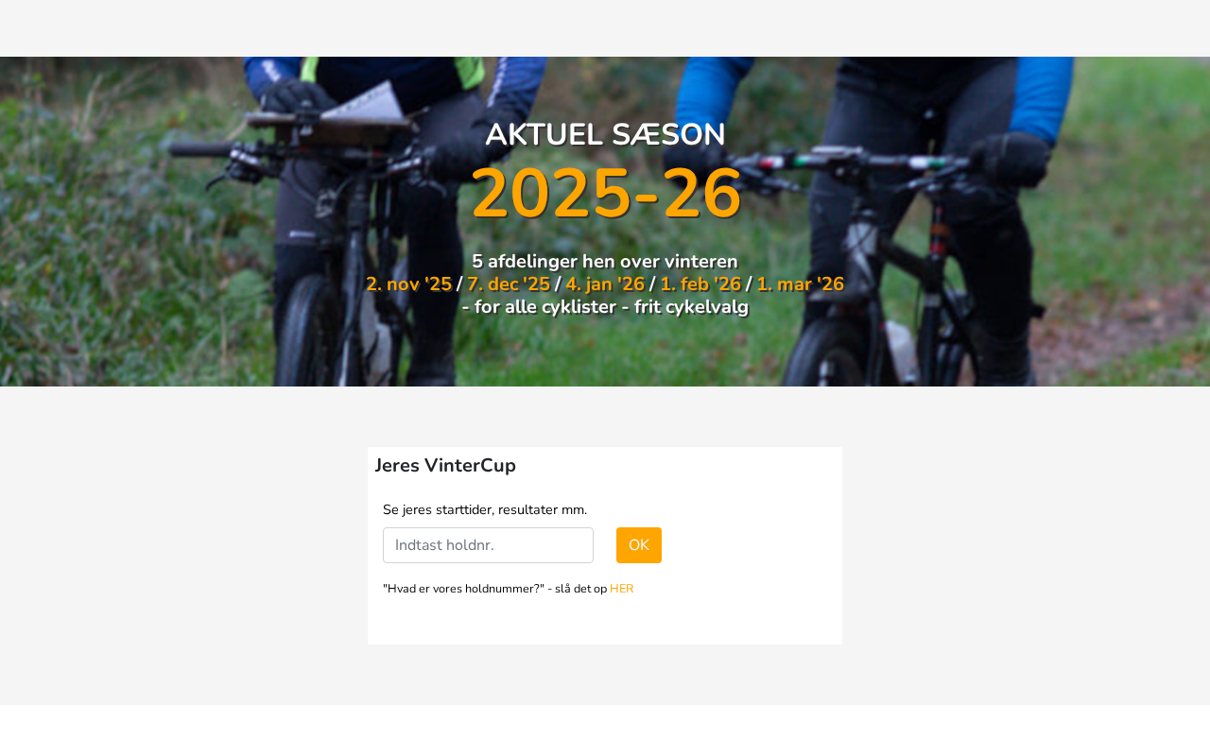1210x756 pixels.
Task: Select the "1. feb '26" date
Action: (700, 284)
